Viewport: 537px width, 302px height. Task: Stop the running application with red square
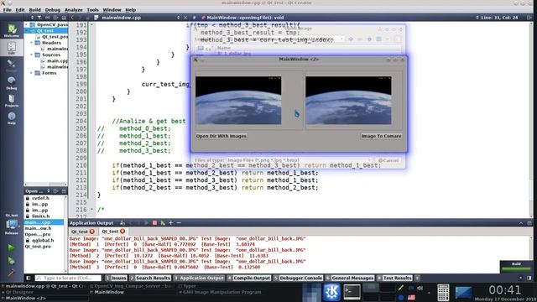154,223
